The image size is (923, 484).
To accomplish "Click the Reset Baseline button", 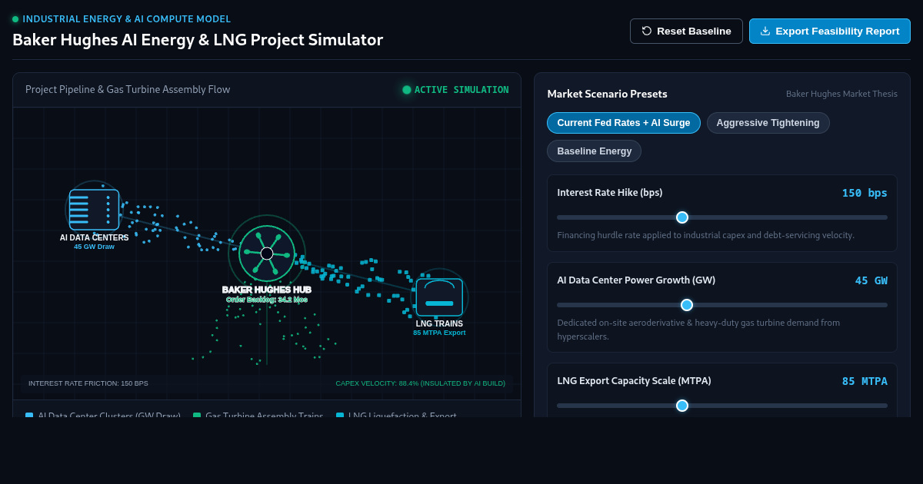I will [686, 31].
